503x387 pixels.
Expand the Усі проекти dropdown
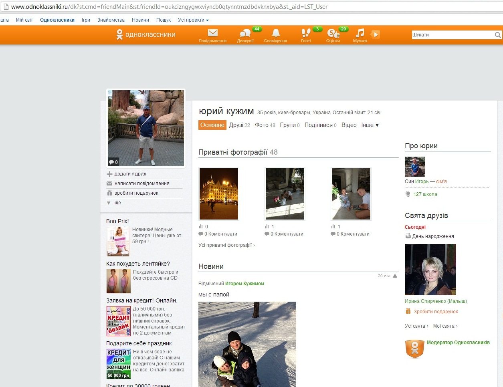[x=193, y=20]
